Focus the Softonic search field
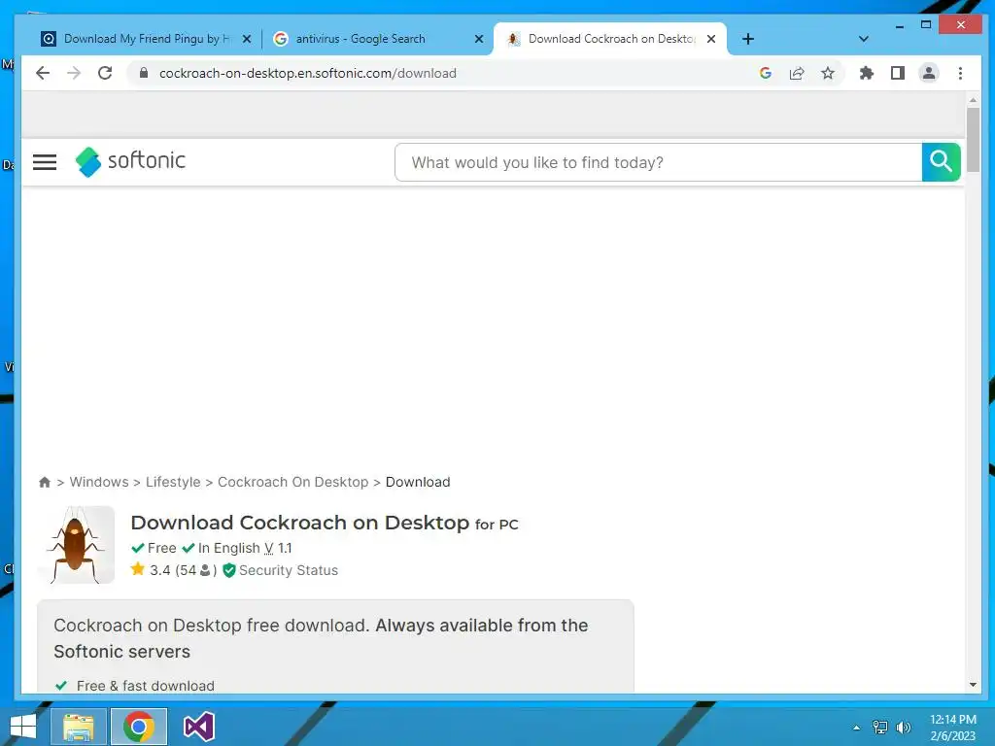 [658, 162]
